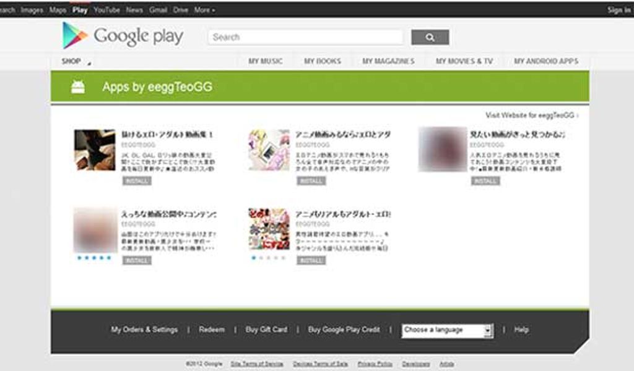Screen dimensions: 634x371
Task: Click the Google Play logo icon
Action: tap(75, 36)
